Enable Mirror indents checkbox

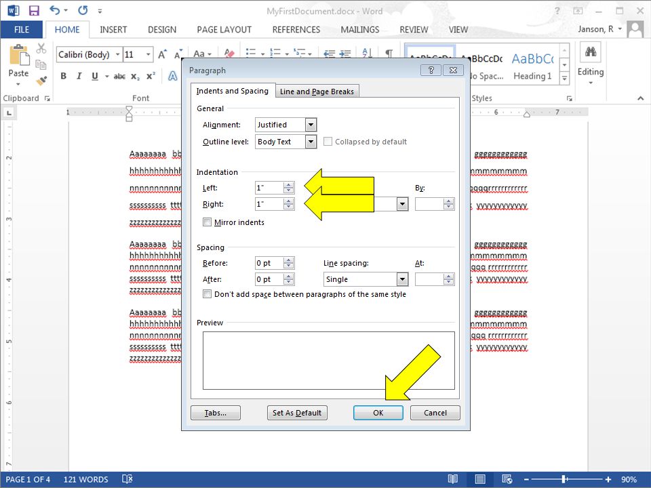tap(208, 222)
